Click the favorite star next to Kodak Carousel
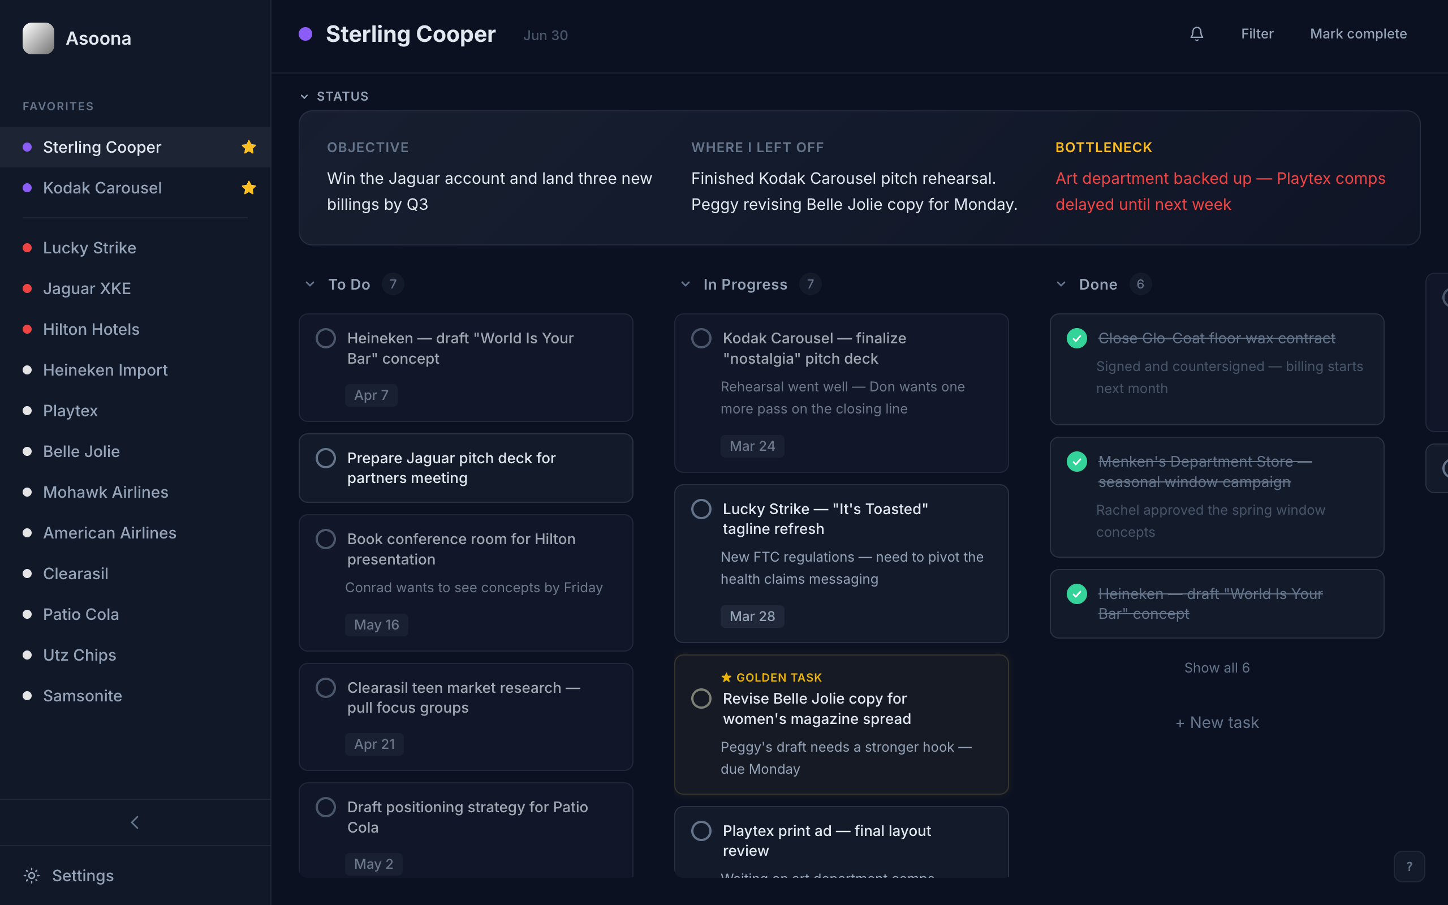The image size is (1448, 905). pos(249,187)
